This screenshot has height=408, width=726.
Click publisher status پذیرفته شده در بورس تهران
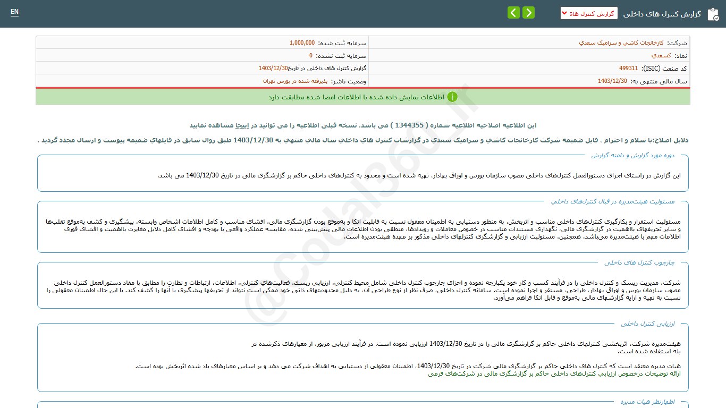coord(294,81)
